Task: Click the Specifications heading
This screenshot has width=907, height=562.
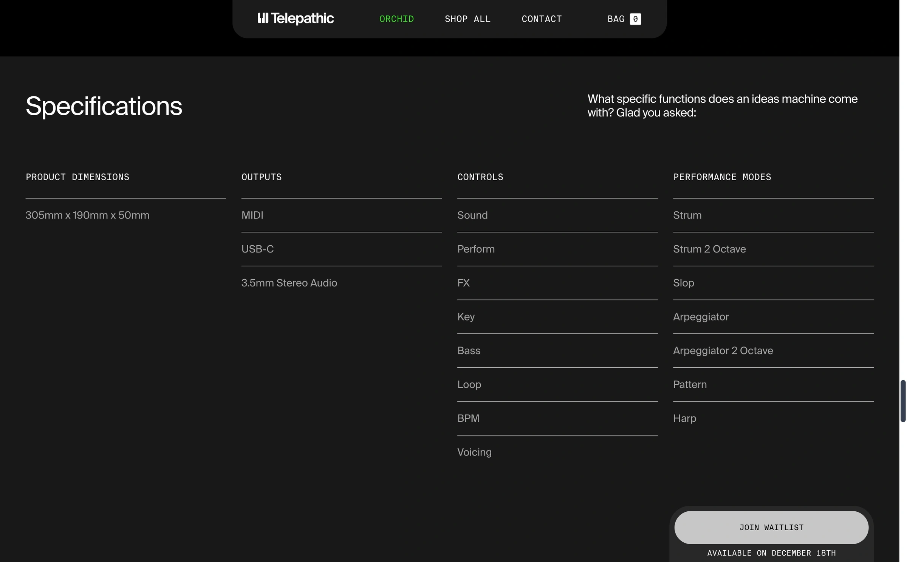Action: pos(104,106)
